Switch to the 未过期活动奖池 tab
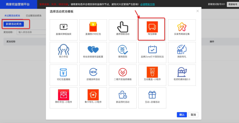239x123 pixels. click(x=12, y=16)
